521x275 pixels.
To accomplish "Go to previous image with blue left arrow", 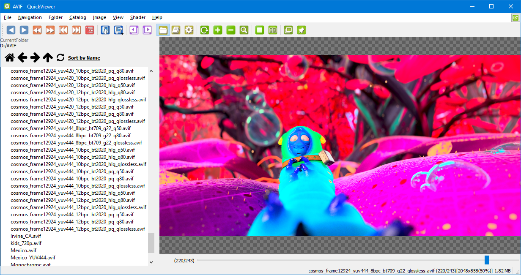I will click(x=11, y=30).
